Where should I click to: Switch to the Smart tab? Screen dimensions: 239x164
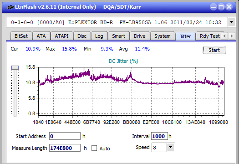[118, 36]
